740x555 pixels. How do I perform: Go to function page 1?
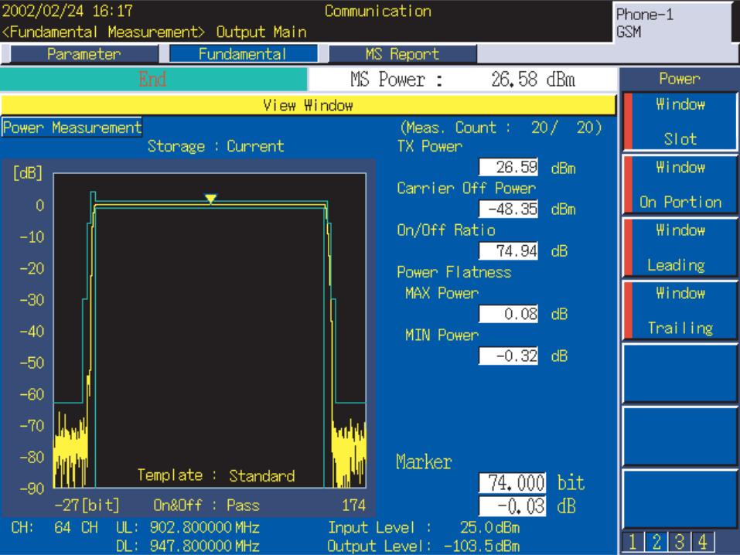(633, 541)
